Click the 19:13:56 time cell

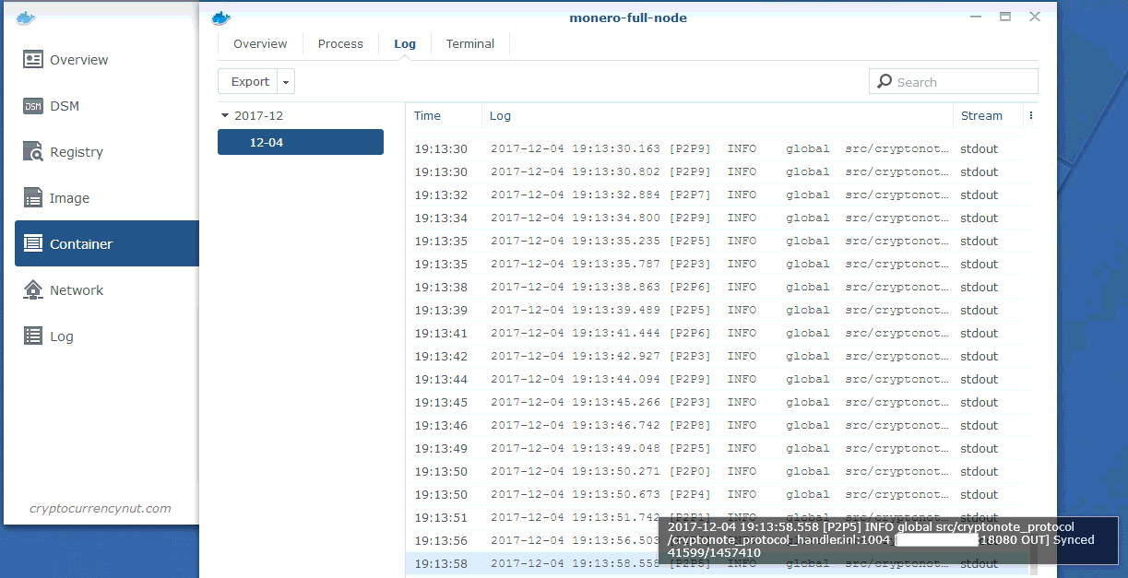[441, 540]
